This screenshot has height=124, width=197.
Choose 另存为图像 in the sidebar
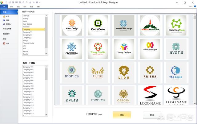7,29
